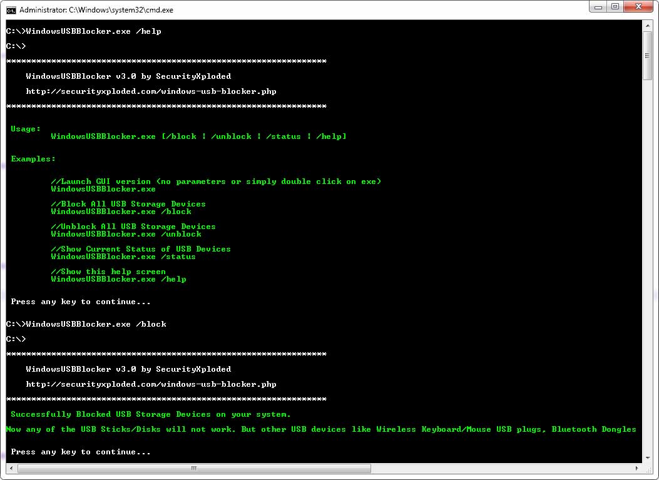Click the horizontal scrollbar right arrow
The width and height of the screenshot is (659, 480).
click(x=637, y=468)
